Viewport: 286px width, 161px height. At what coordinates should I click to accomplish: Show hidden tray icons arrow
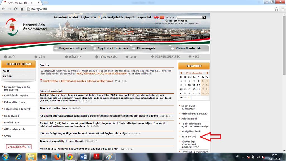[243, 157]
